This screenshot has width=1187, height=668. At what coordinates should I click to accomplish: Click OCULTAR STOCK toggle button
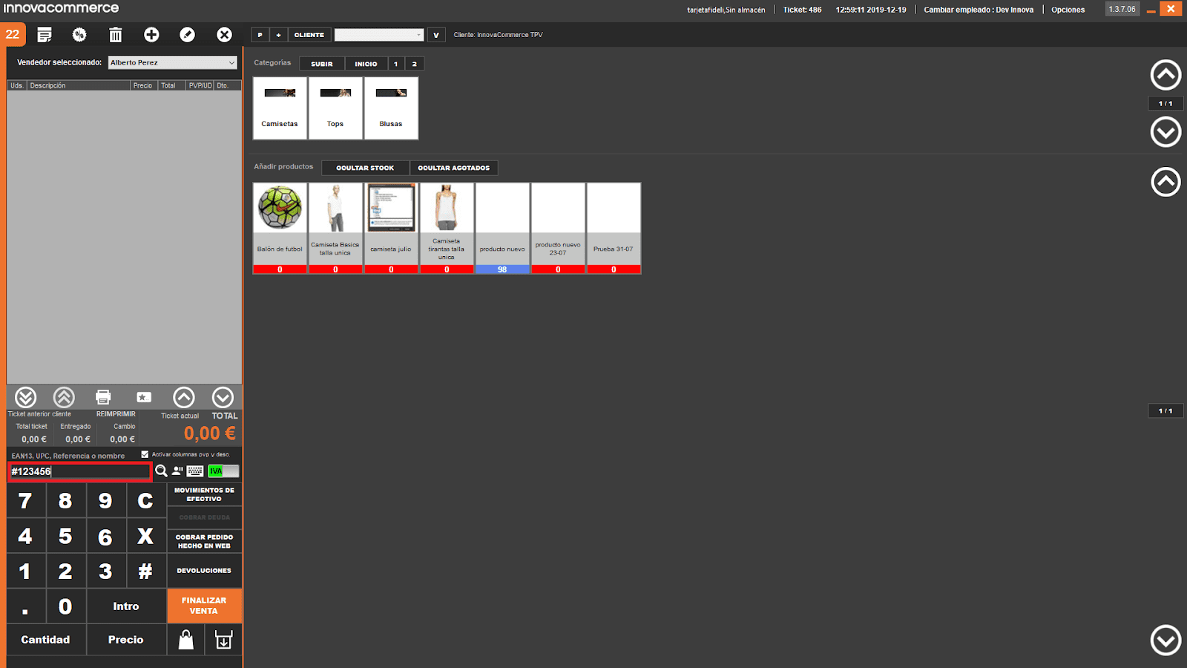(x=365, y=168)
